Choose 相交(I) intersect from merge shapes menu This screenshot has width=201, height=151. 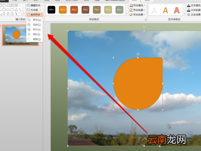click(35, 35)
